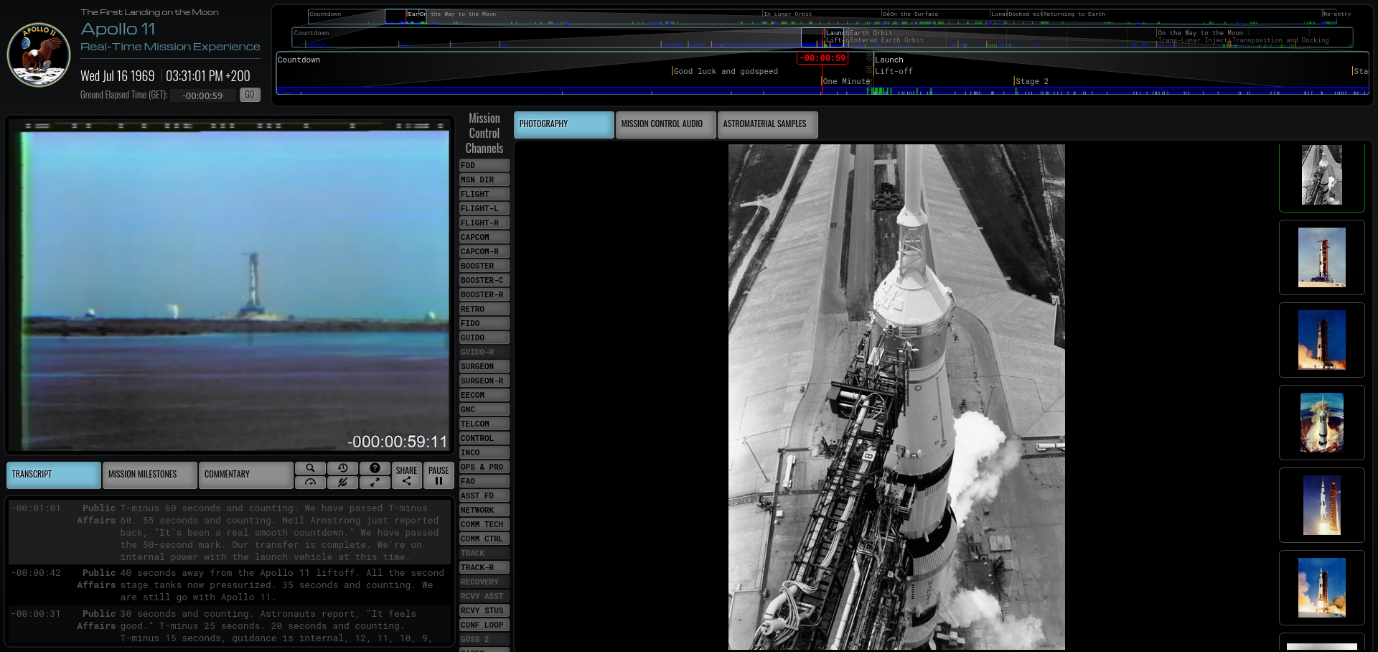Screen dimensions: 1378x652
Task: Jump to the 'Stage 2' timeline marker
Action: click(1032, 81)
